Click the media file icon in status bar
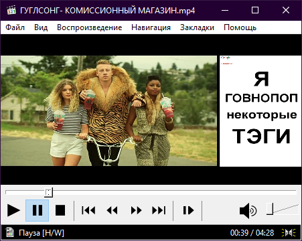Screen dimensions: 302x241 coord(9,232)
